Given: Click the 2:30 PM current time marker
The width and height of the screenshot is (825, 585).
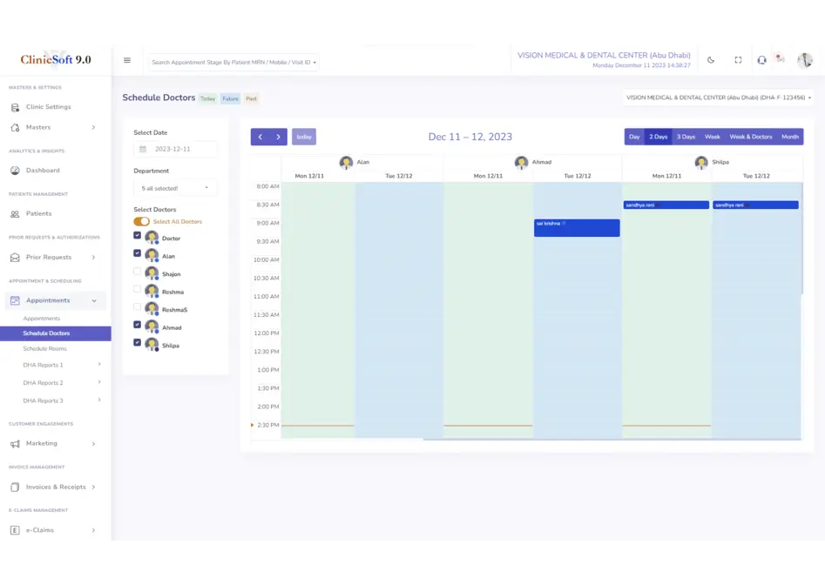Looking at the screenshot, I should (x=265, y=425).
